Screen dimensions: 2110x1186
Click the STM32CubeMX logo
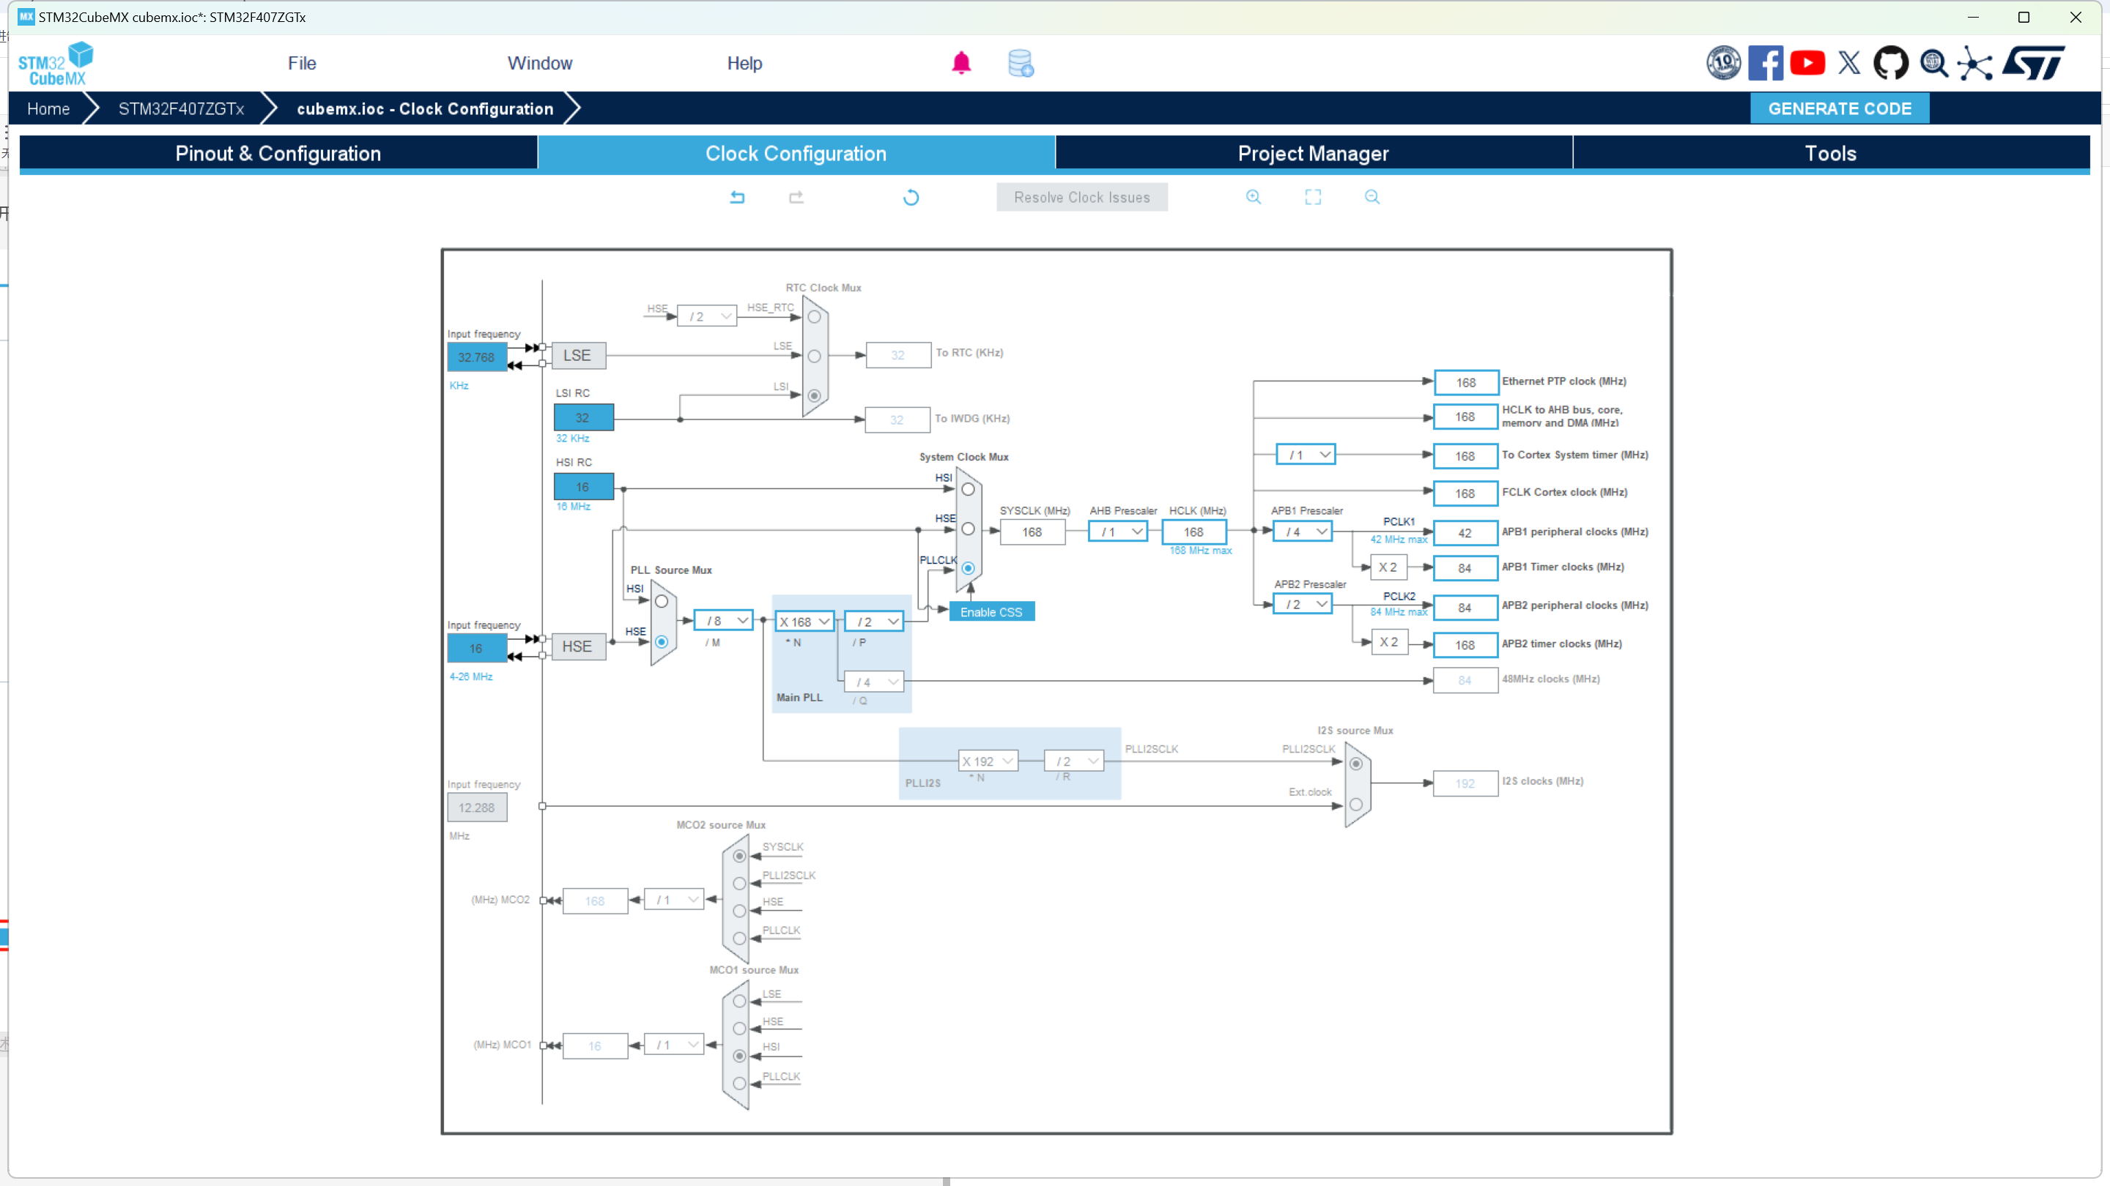coord(56,63)
